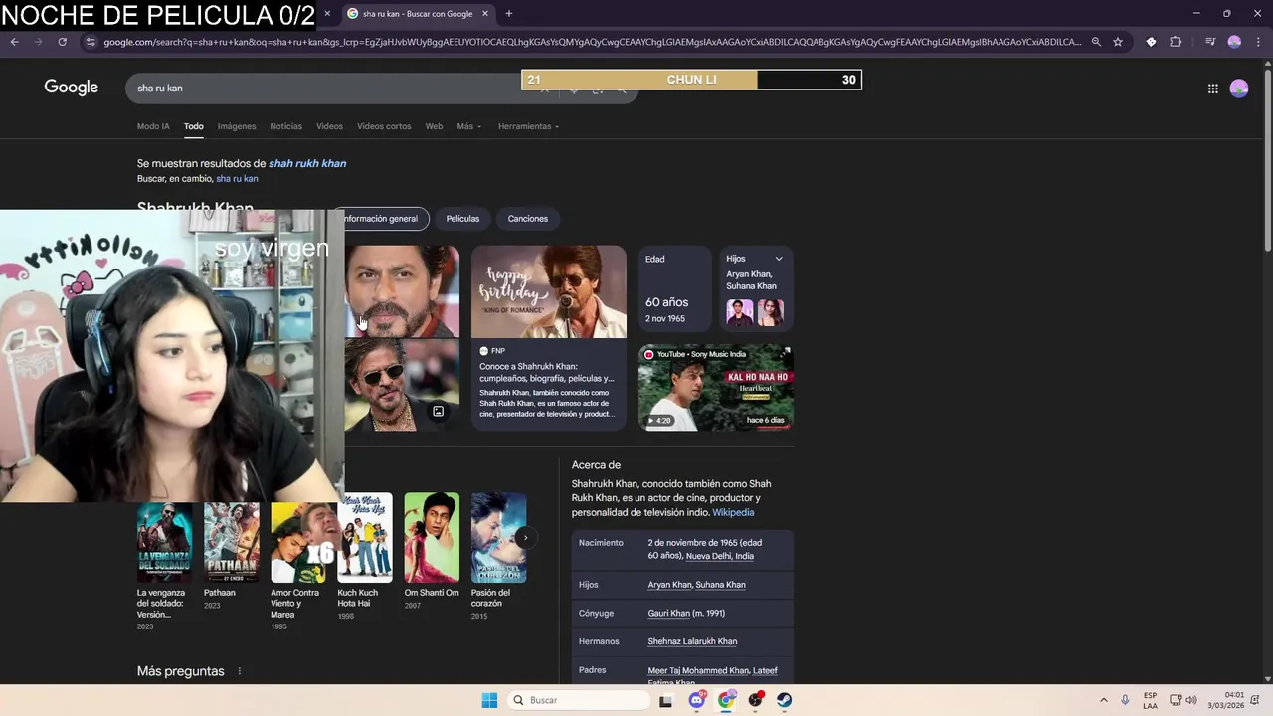This screenshot has height=716, width=1273.
Task: Open the Kuch Kuch Hota Hai poster
Action: pos(365,538)
